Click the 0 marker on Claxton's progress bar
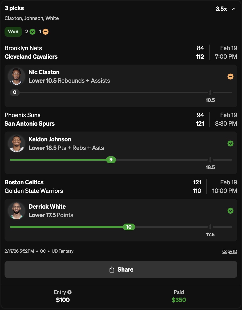 [x=15, y=93]
